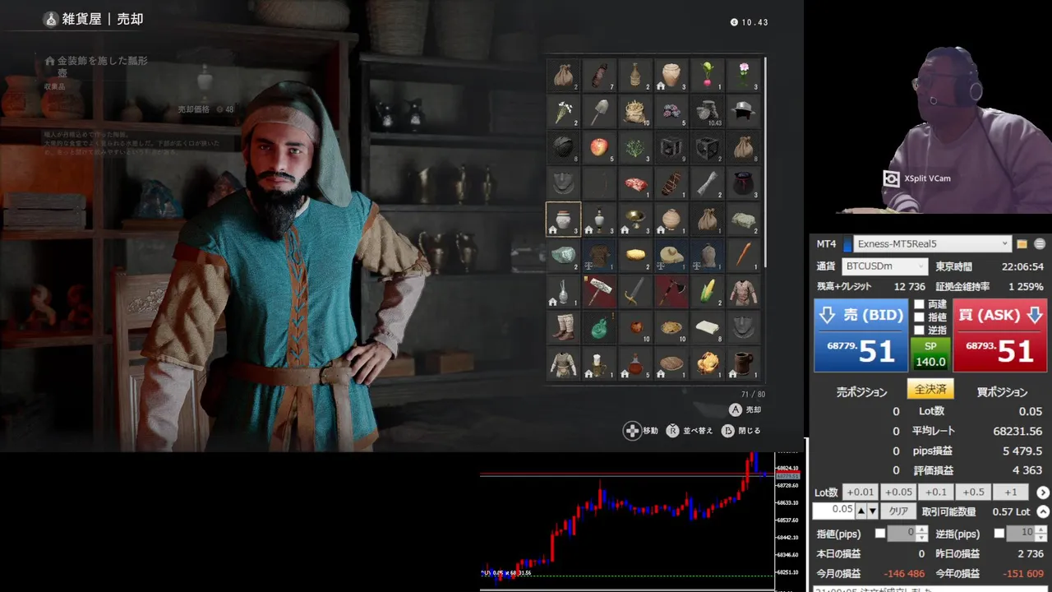This screenshot has width=1052, height=592.
Task: Click the XSplit VCam camera icon
Action: pyautogui.click(x=892, y=178)
